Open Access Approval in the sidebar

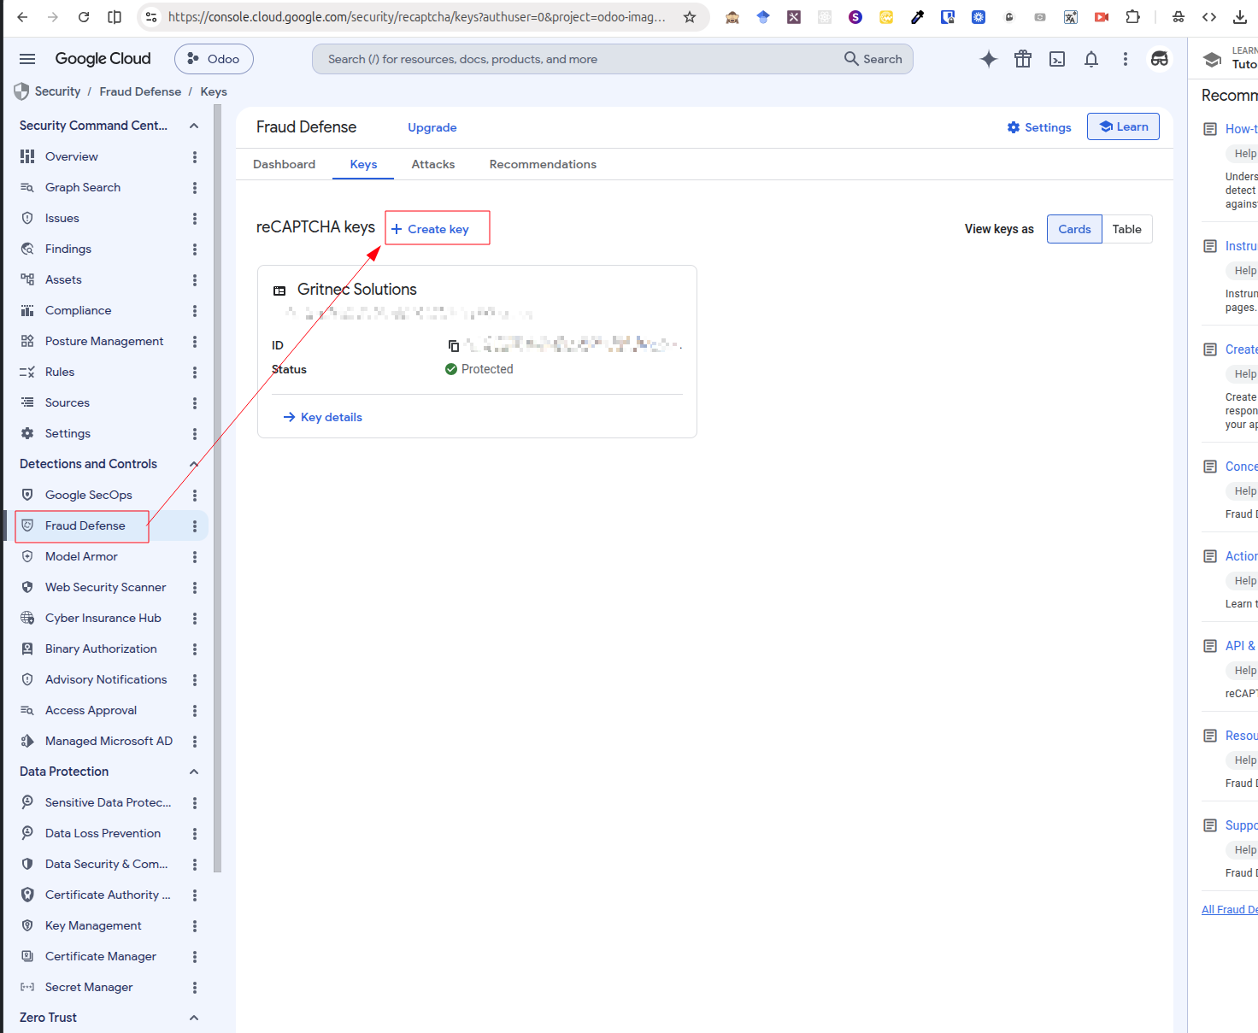(91, 710)
